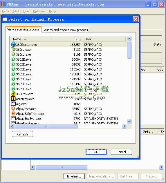Sort process list by User column
The image size is (166, 183).
coord(104,39)
